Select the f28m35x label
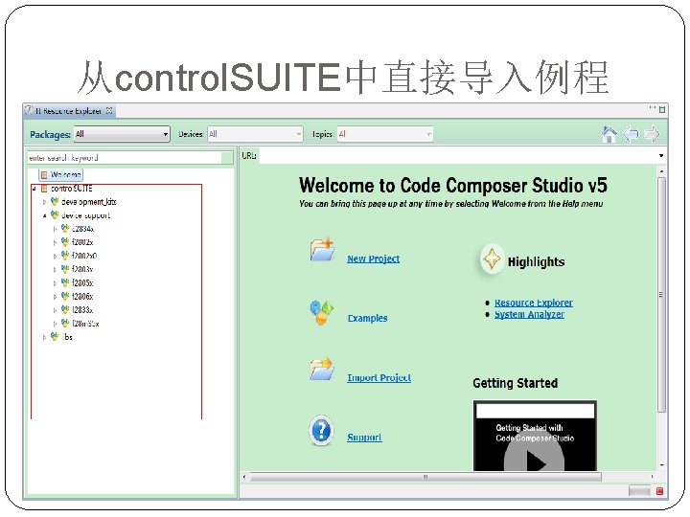The width and height of the screenshot is (690, 517). click(85, 324)
